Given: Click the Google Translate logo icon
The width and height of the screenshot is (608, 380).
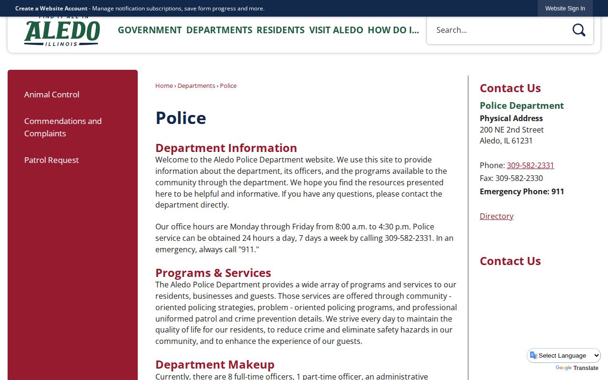Looking at the screenshot, I should (x=563, y=368).
